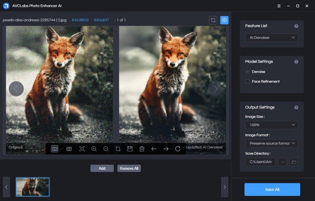Click the Remove All button

click(129, 169)
